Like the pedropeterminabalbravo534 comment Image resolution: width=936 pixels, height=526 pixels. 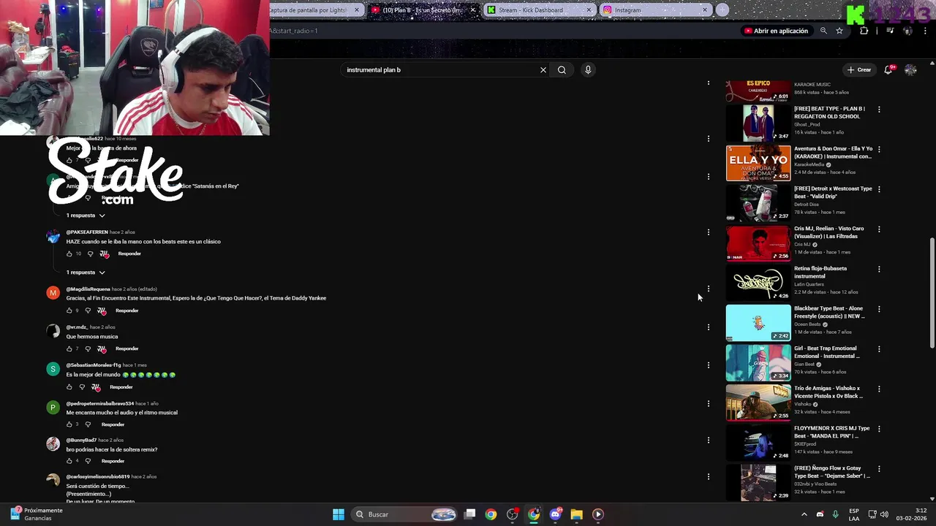click(69, 424)
